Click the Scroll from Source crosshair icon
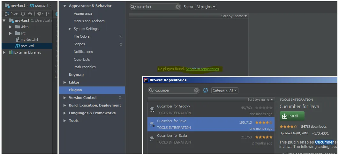The width and height of the screenshot is (339, 155). (23, 14)
